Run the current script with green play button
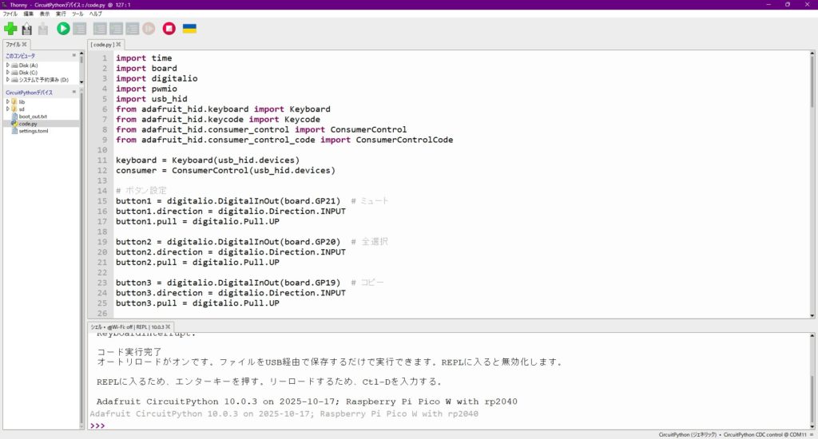Viewport: 818px width, 439px height. point(63,29)
